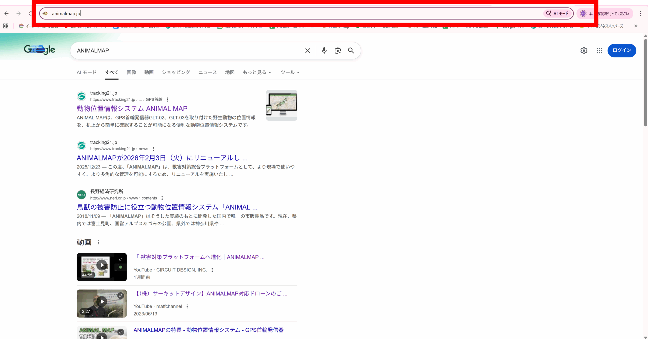
Task: Switch to the 画像 tab
Action: 131,72
